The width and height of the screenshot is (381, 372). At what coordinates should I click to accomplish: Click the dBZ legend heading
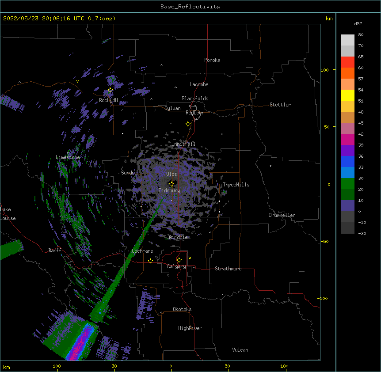[x=358, y=23]
